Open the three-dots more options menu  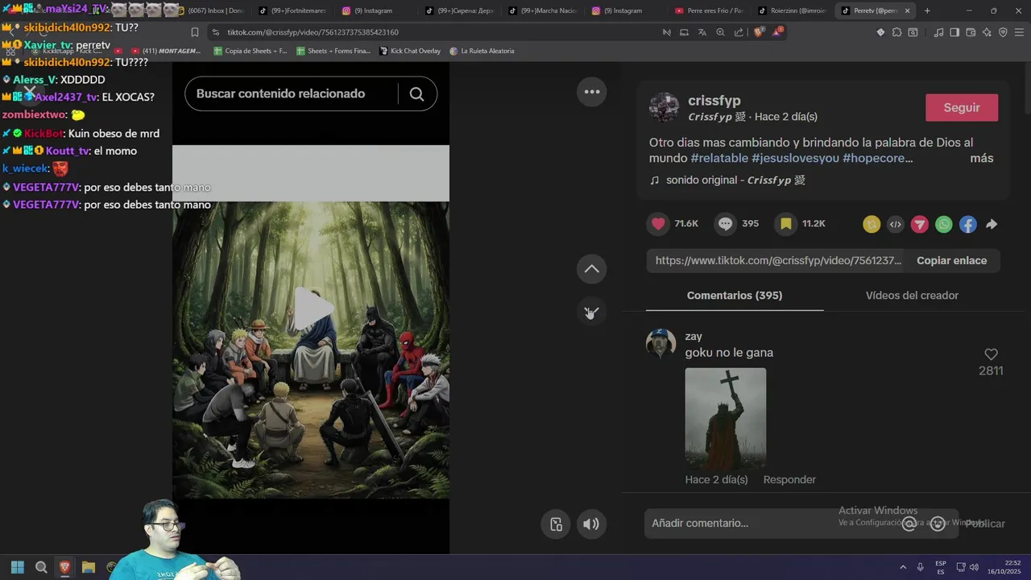(x=592, y=92)
